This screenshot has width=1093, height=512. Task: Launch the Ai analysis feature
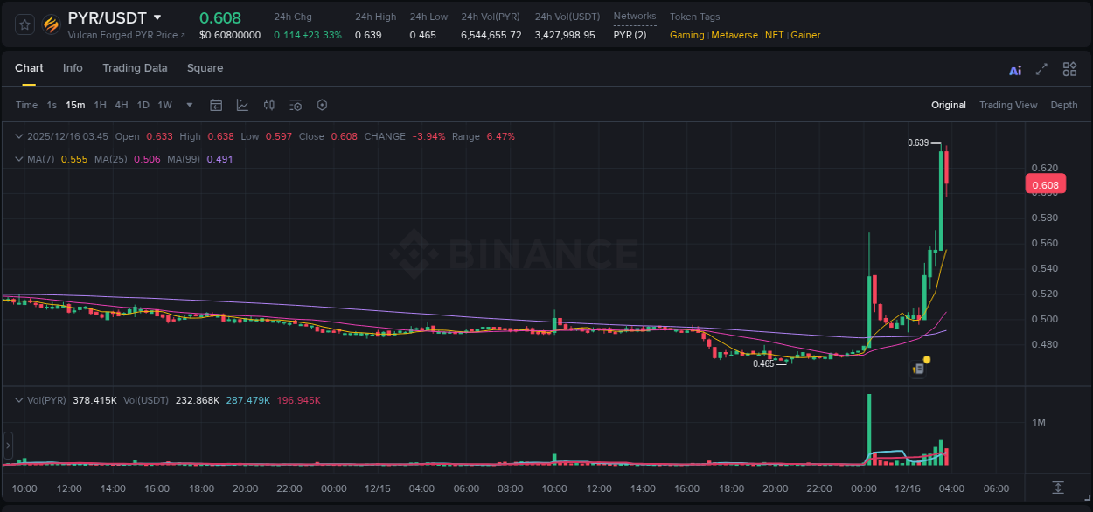tap(1014, 69)
